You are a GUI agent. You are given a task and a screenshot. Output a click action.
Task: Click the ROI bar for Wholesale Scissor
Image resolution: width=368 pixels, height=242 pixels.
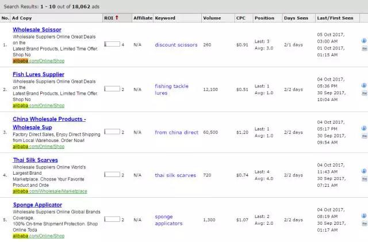click(112, 44)
